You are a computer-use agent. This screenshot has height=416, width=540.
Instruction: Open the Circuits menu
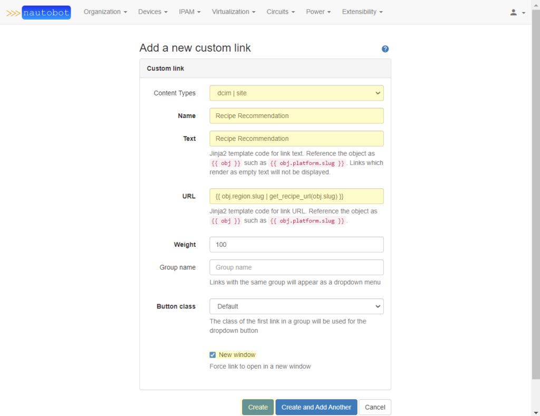coord(281,12)
